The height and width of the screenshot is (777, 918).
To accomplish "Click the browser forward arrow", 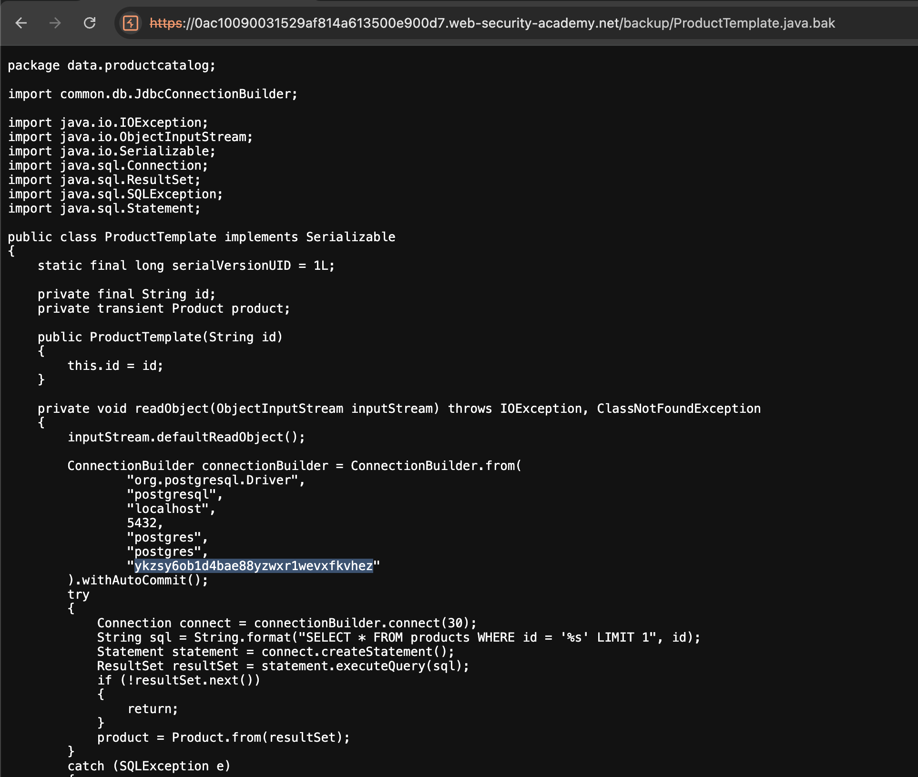I will 55,23.
